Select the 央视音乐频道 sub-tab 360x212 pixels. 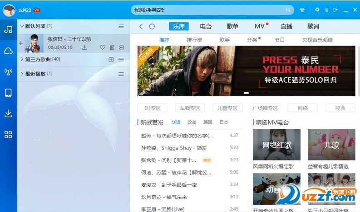[317, 40]
